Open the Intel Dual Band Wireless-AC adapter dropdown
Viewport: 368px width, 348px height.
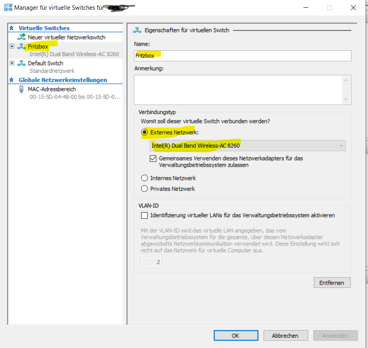[x=248, y=146]
